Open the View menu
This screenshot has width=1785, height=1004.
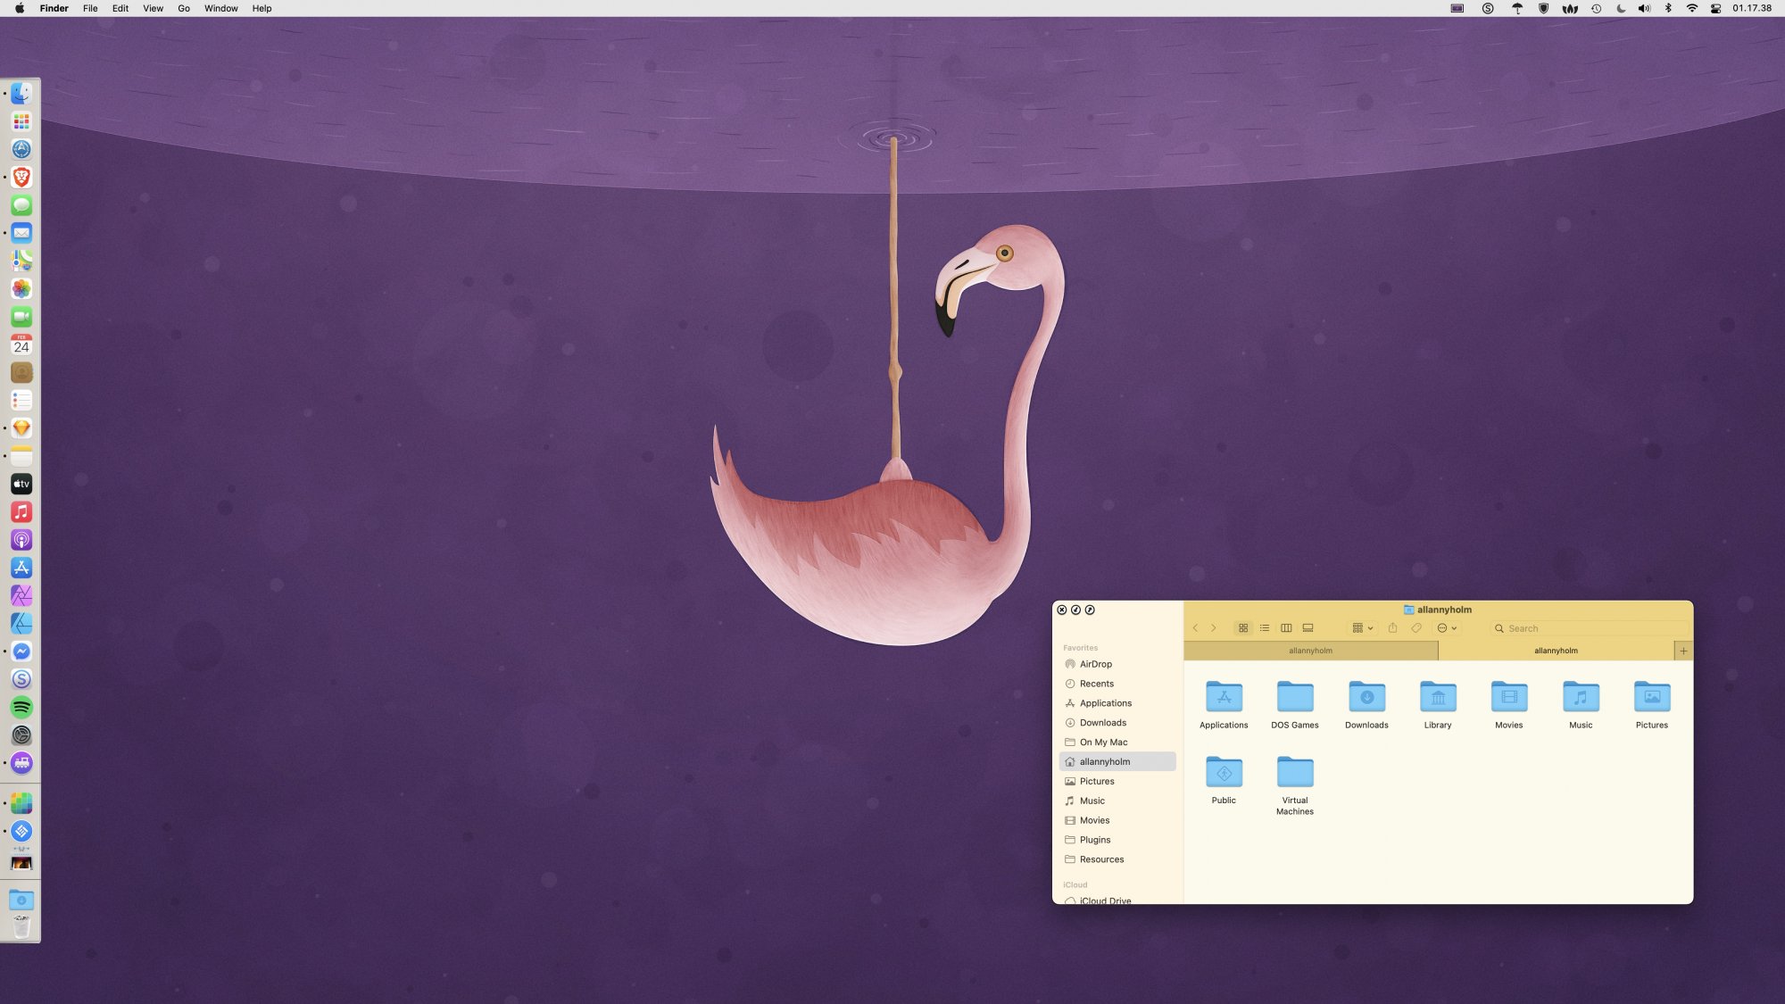(x=154, y=8)
